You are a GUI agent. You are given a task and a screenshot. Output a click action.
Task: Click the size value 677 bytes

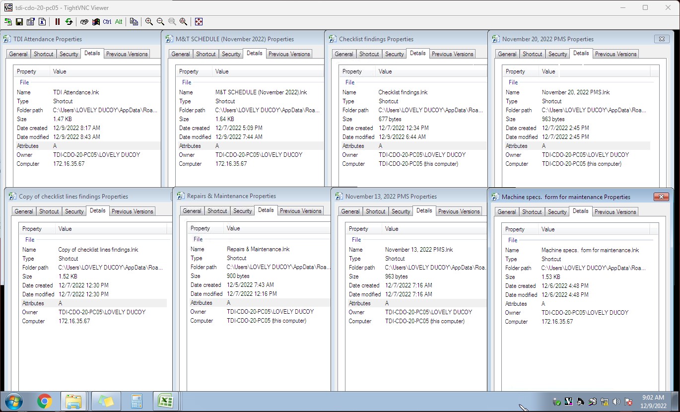390,119
